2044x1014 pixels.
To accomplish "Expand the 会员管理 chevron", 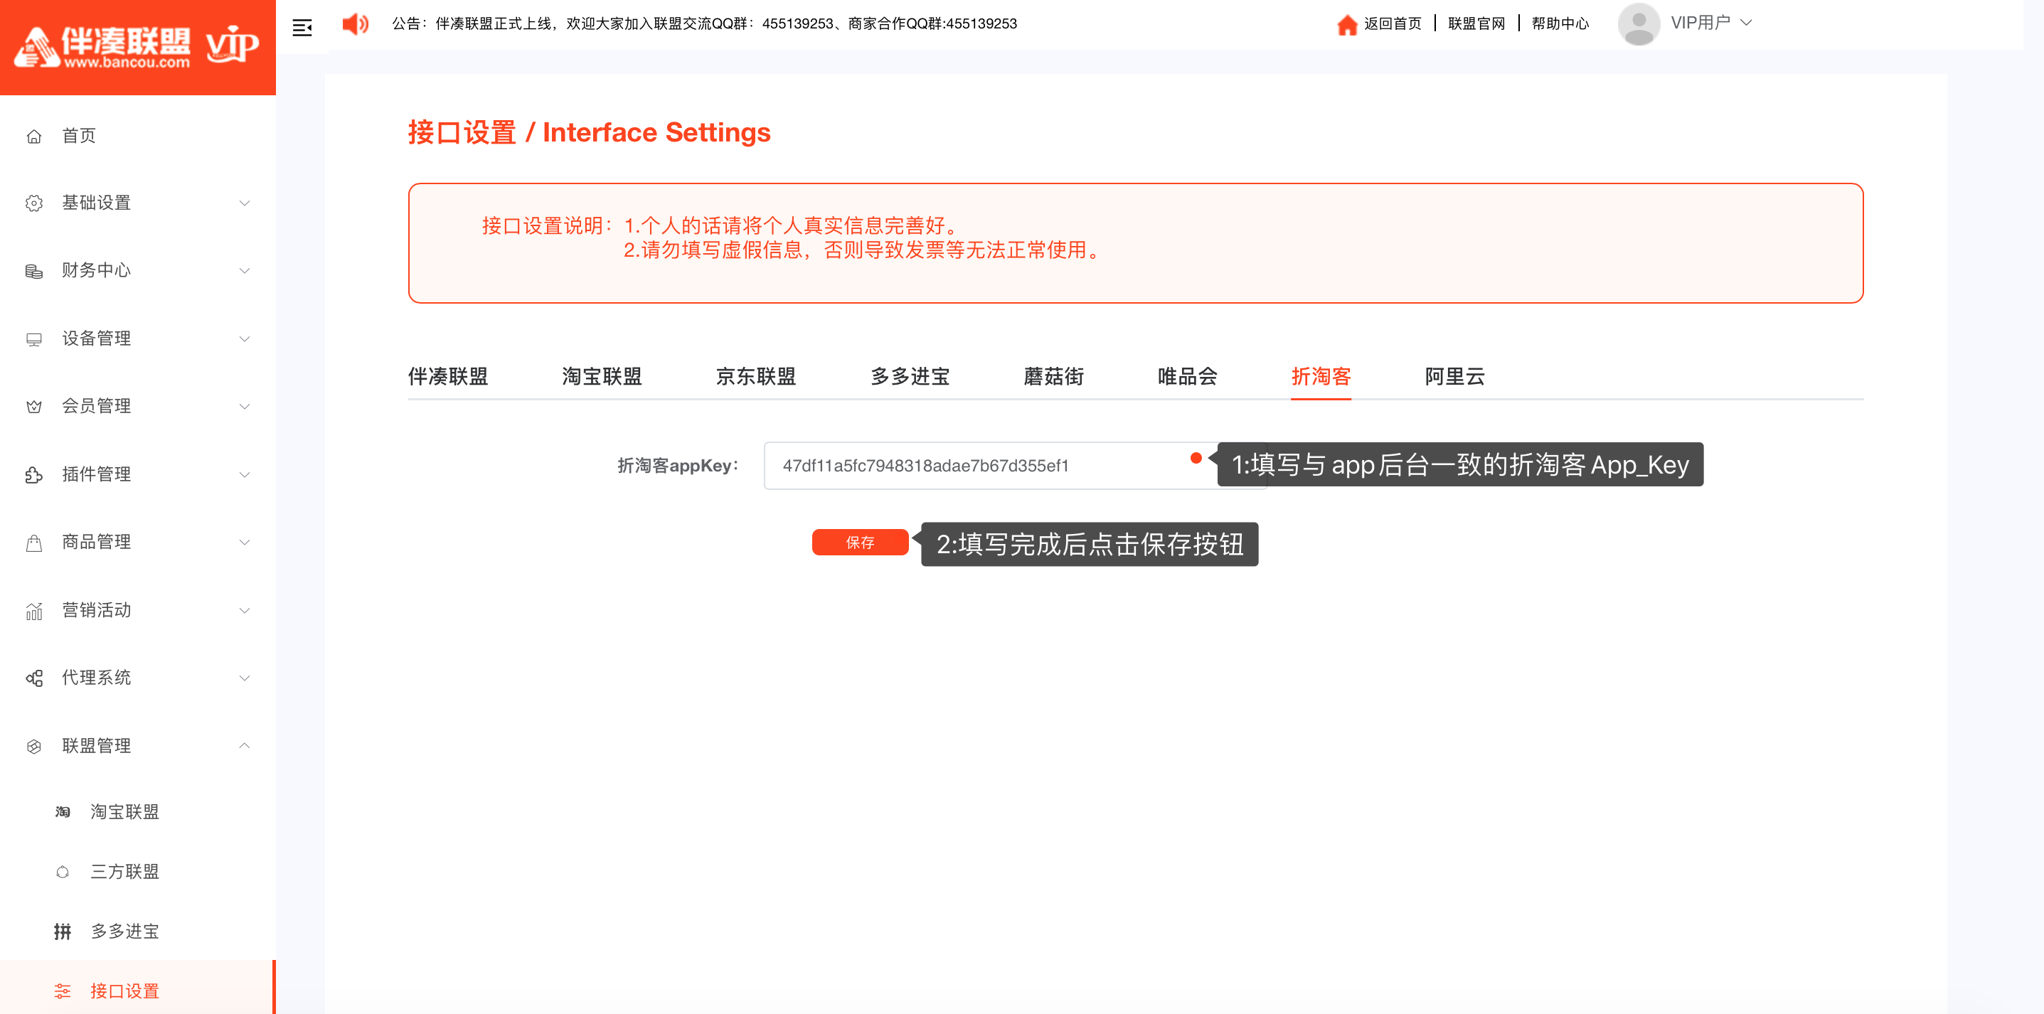I will click(x=245, y=406).
